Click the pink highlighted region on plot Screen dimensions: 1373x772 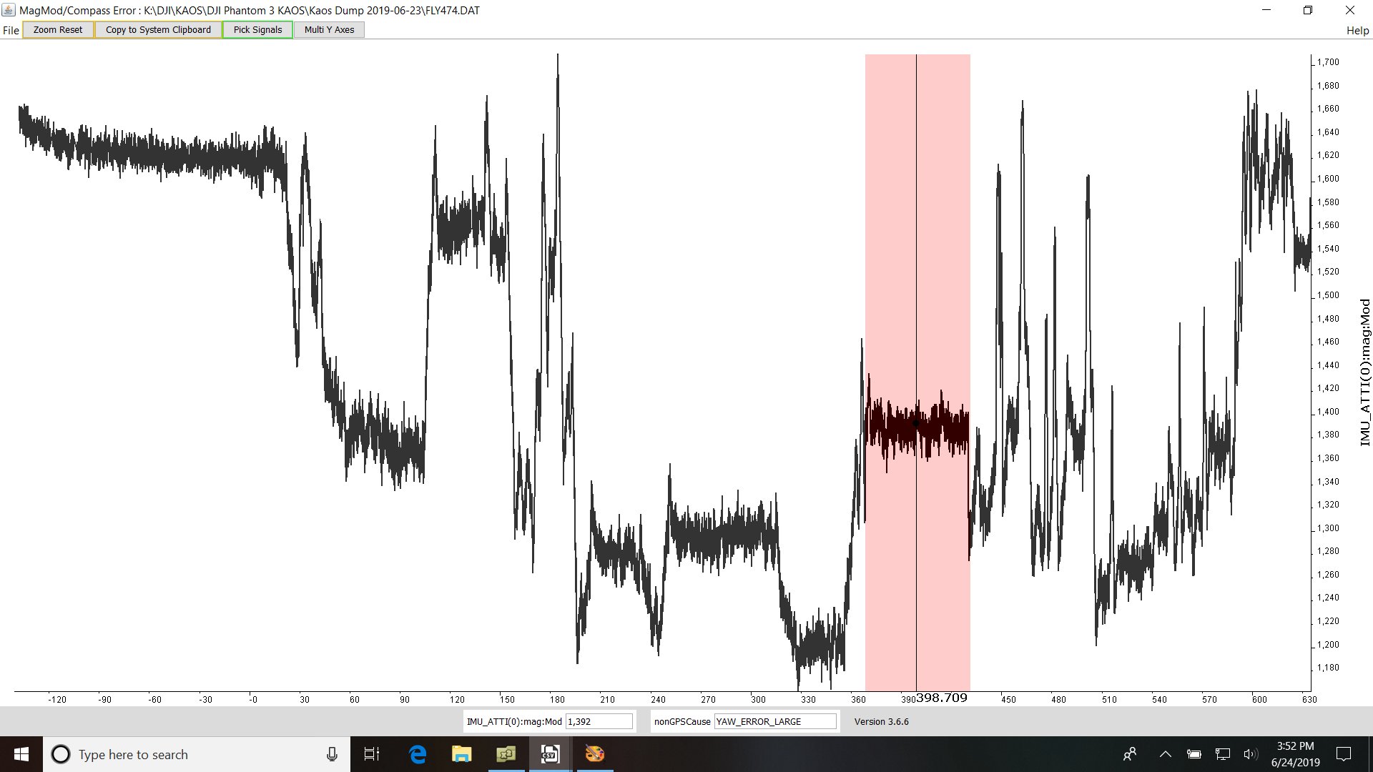917,372
